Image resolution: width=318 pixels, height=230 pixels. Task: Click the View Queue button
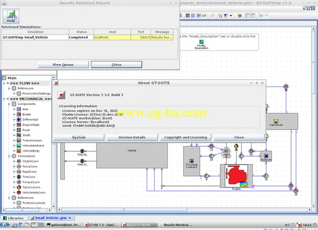pyautogui.click(x=63, y=65)
